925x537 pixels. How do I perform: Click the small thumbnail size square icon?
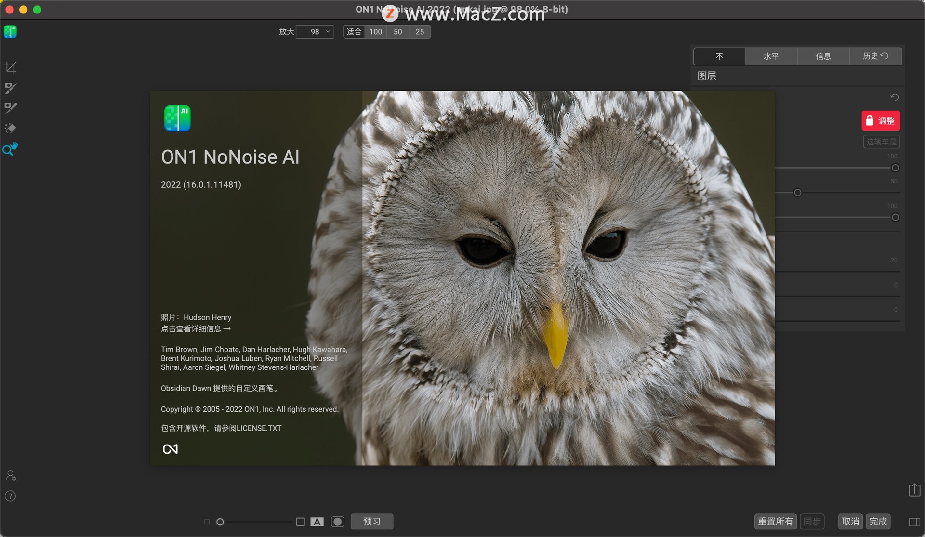tap(207, 522)
